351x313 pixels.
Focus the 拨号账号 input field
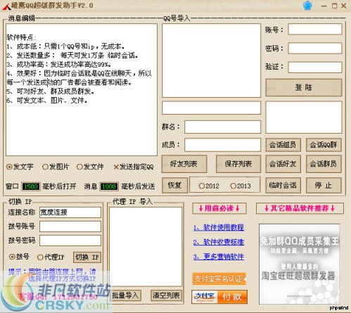click(70, 226)
